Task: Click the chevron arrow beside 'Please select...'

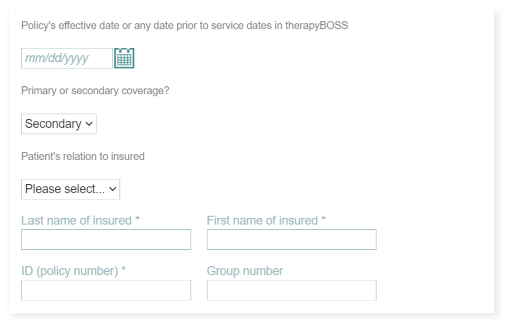Action: click(x=113, y=189)
